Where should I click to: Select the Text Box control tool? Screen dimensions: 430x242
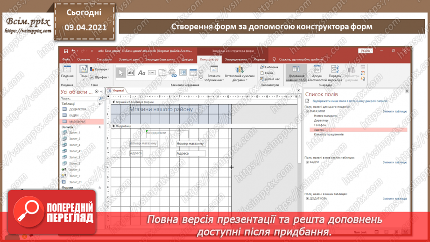click(x=131, y=73)
